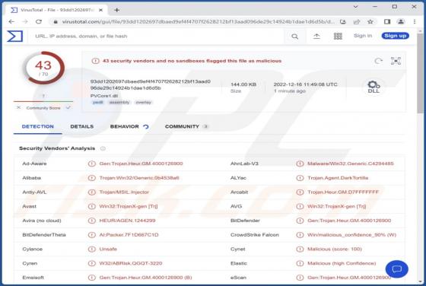This screenshot has height=286, width=426.
Task: Click the similar files graph icon
Action: pos(396,61)
